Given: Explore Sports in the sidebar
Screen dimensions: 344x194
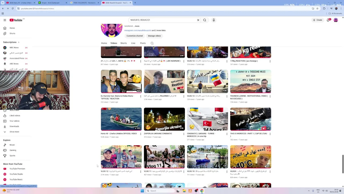Looking at the screenshot, I should [12, 156].
